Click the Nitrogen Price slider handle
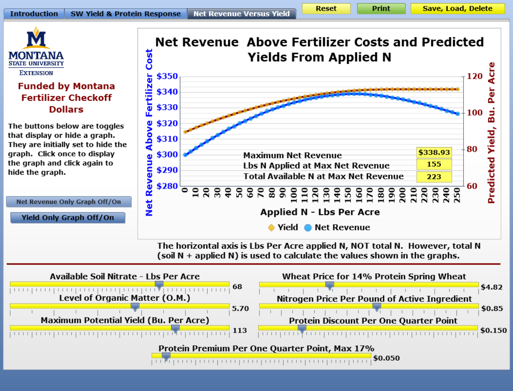513x391 pixels. tap(376, 307)
